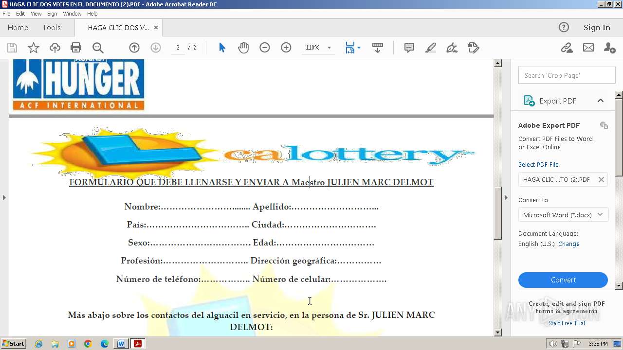The image size is (623, 350).
Task: Click the document scrollbar down arrow
Action: (498, 332)
